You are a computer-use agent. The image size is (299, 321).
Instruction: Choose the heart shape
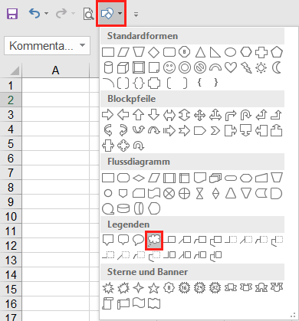231,67
